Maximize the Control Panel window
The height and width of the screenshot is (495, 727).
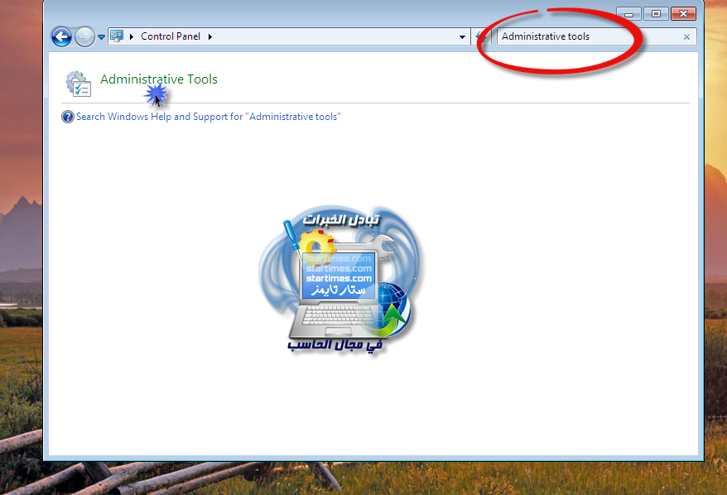pos(656,14)
